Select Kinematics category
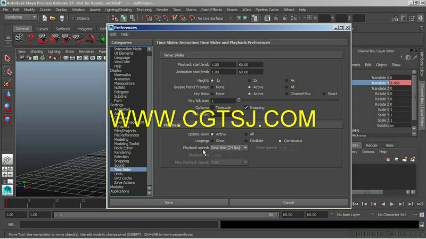This screenshot has width=426, height=239. [122, 75]
